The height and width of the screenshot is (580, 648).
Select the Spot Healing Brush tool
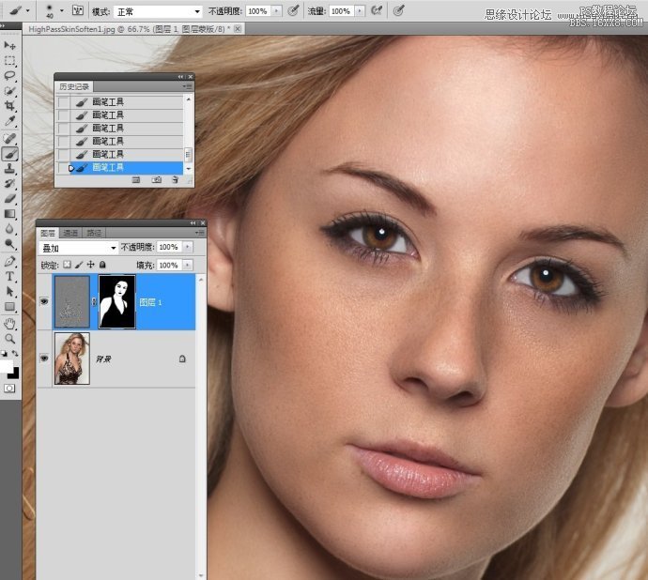[9, 139]
